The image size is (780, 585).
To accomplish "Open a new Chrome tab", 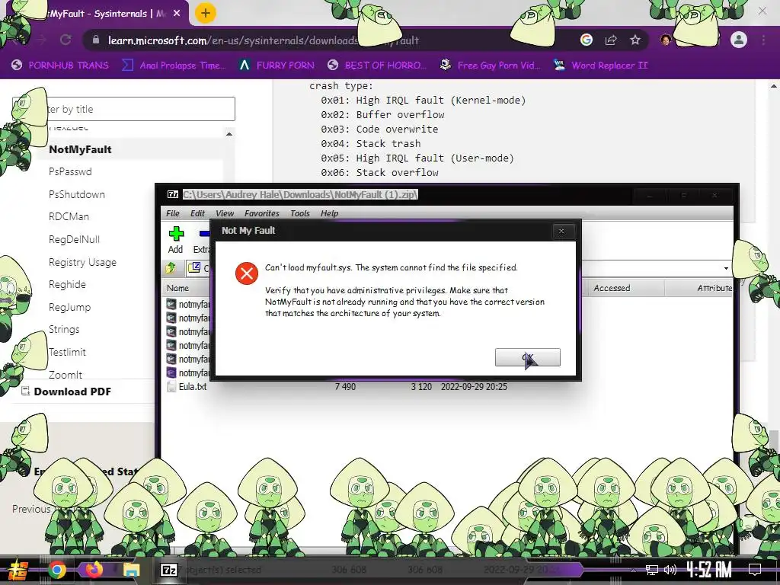I will 206,13.
